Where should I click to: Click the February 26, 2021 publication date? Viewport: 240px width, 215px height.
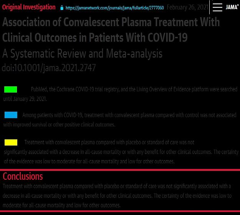(187, 7)
